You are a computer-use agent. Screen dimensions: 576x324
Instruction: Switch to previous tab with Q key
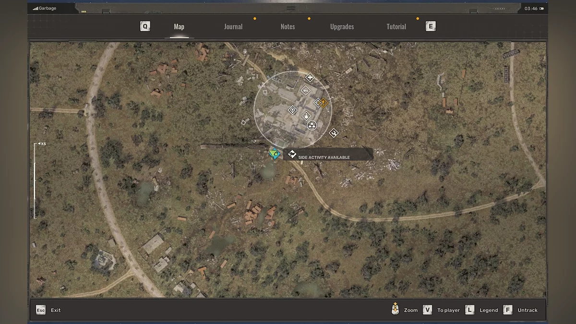(x=145, y=26)
